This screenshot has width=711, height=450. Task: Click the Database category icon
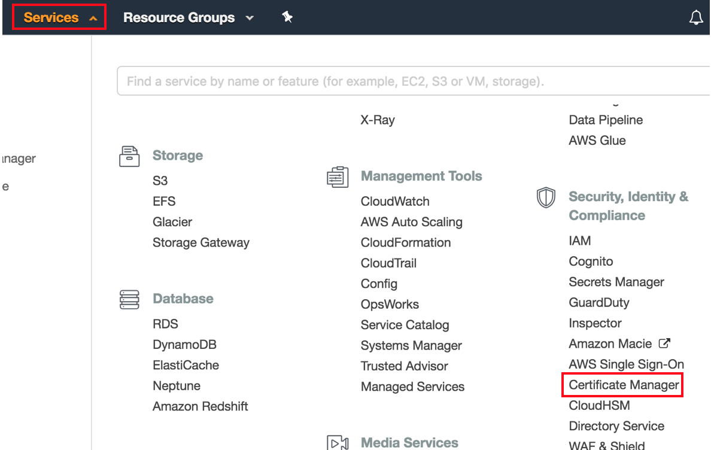(130, 299)
